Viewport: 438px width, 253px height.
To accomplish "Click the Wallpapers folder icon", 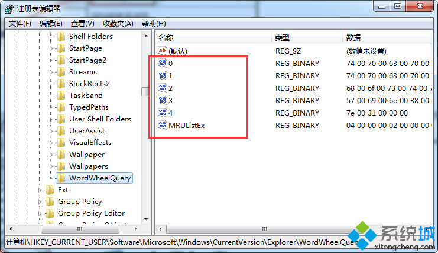I will point(61,166).
